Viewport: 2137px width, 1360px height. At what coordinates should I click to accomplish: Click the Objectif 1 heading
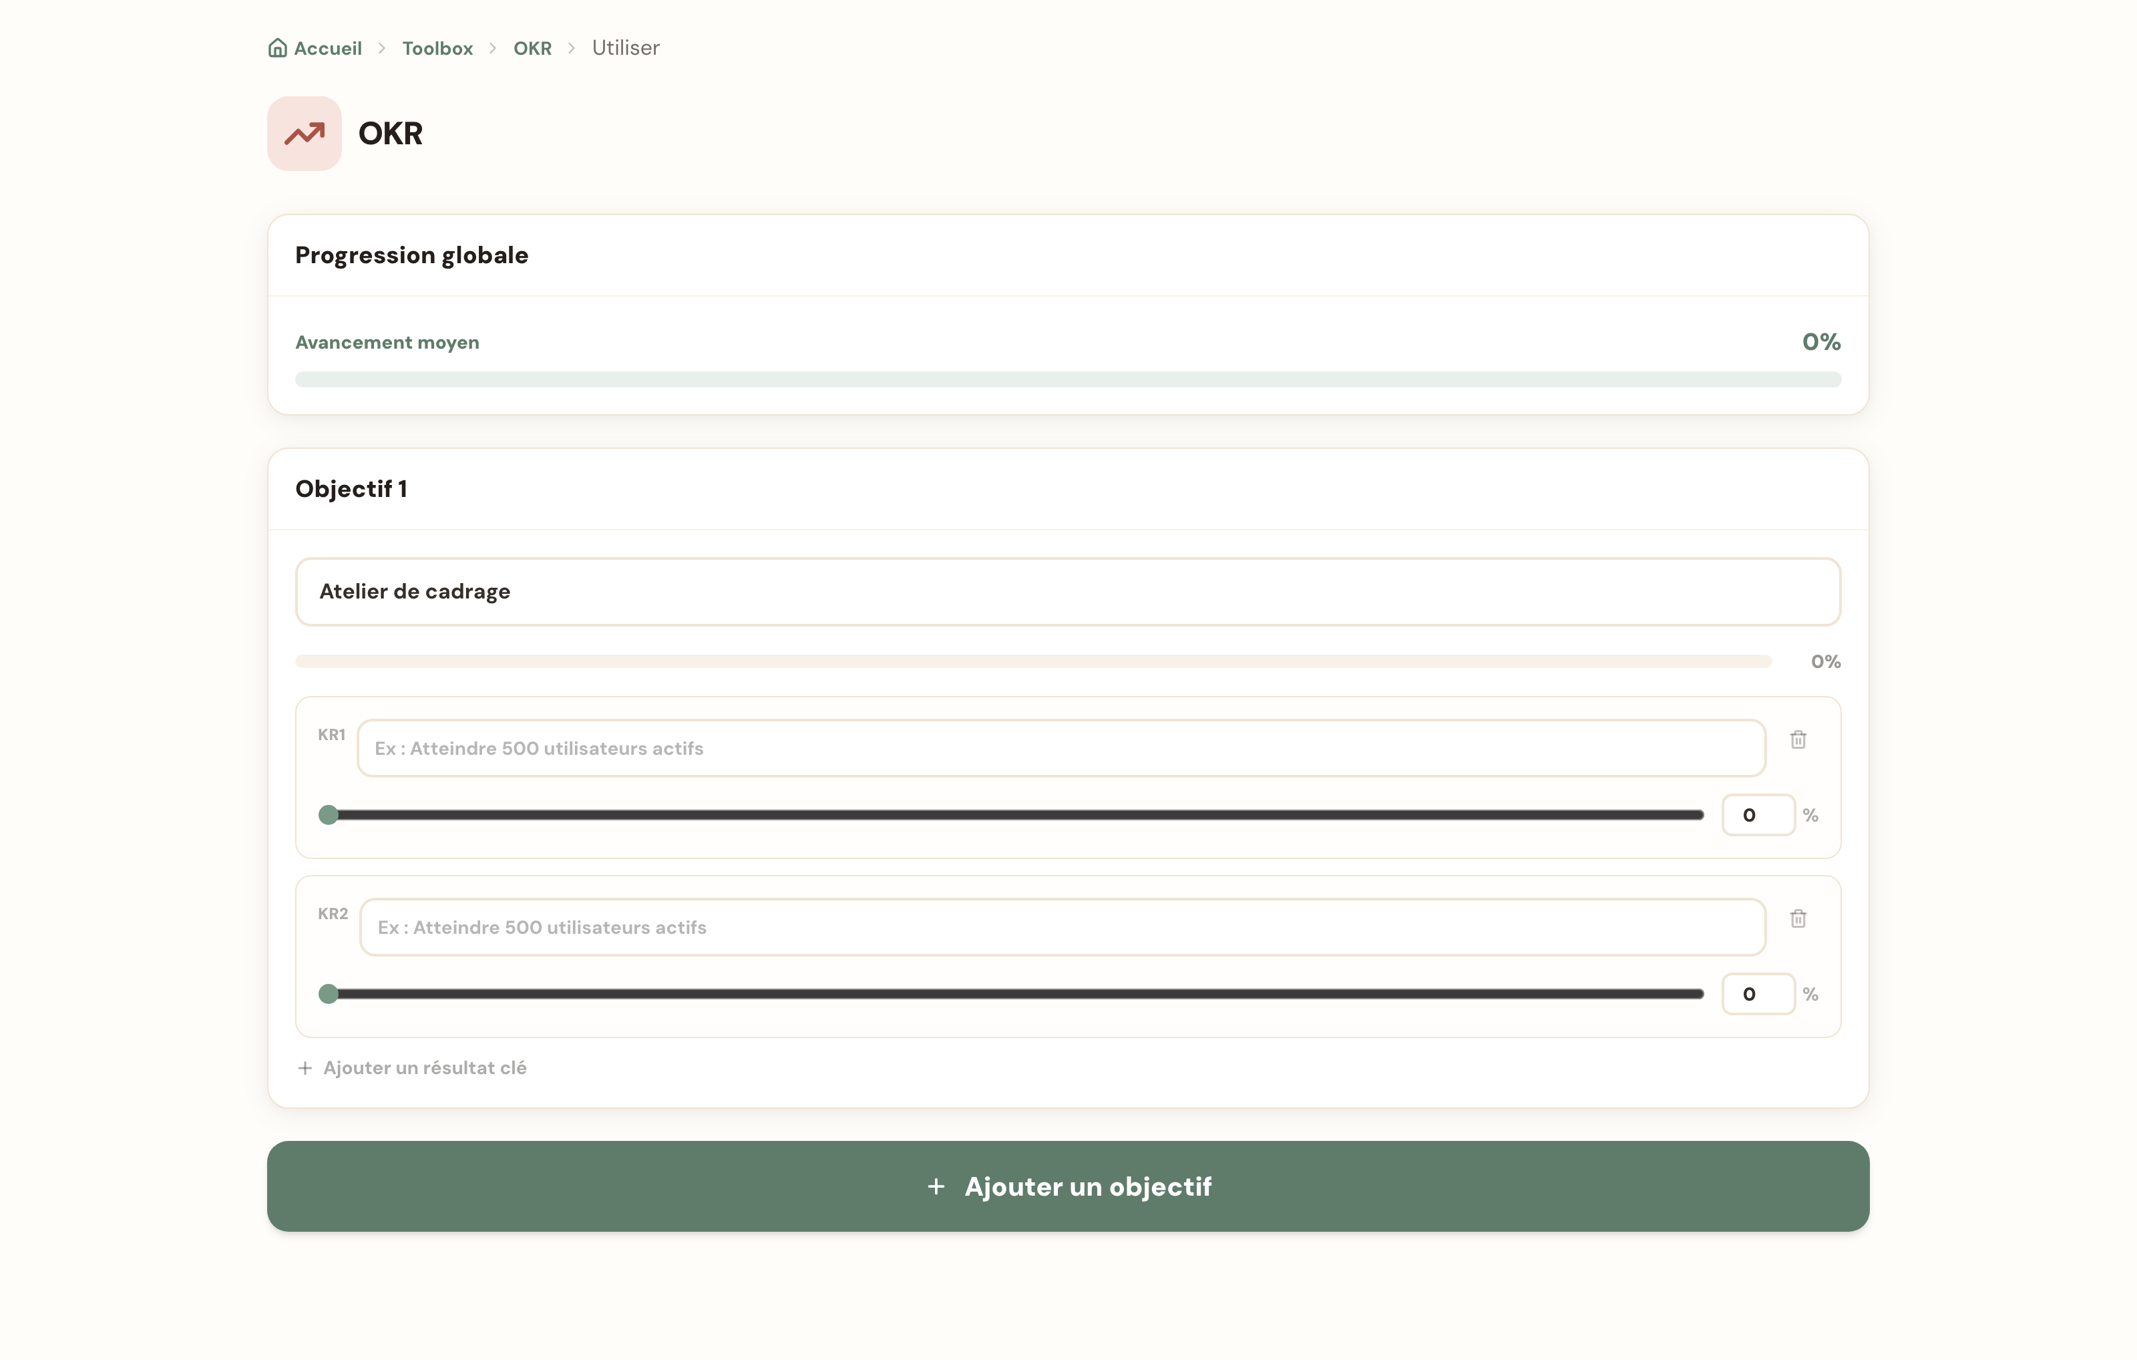tap(351, 489)
